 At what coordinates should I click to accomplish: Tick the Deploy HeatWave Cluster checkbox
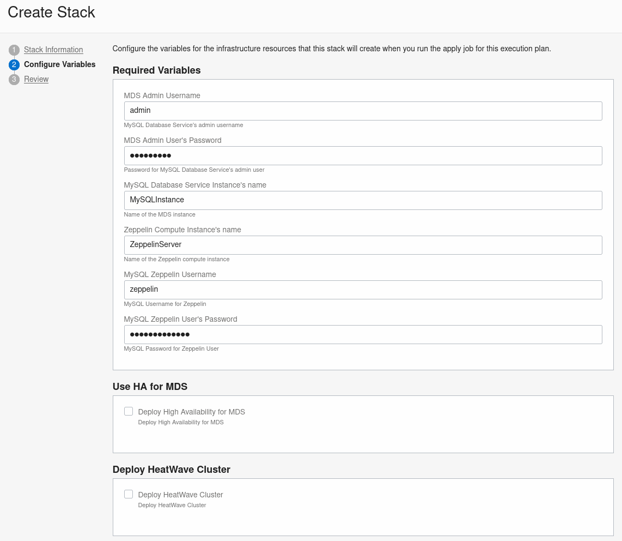tap(129, 494)
